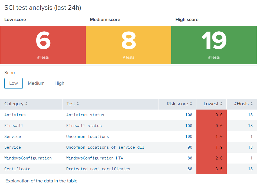
Task: Open Protected root certificates test
Action: point(98,169)
